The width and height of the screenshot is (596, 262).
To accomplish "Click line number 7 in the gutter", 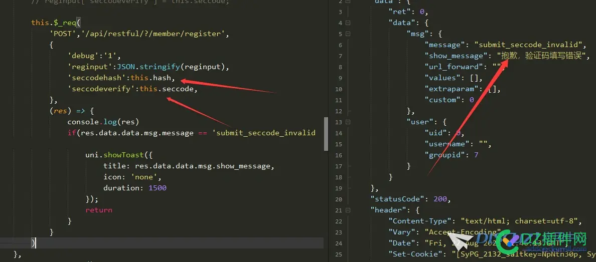I will [x=341, y=56].
